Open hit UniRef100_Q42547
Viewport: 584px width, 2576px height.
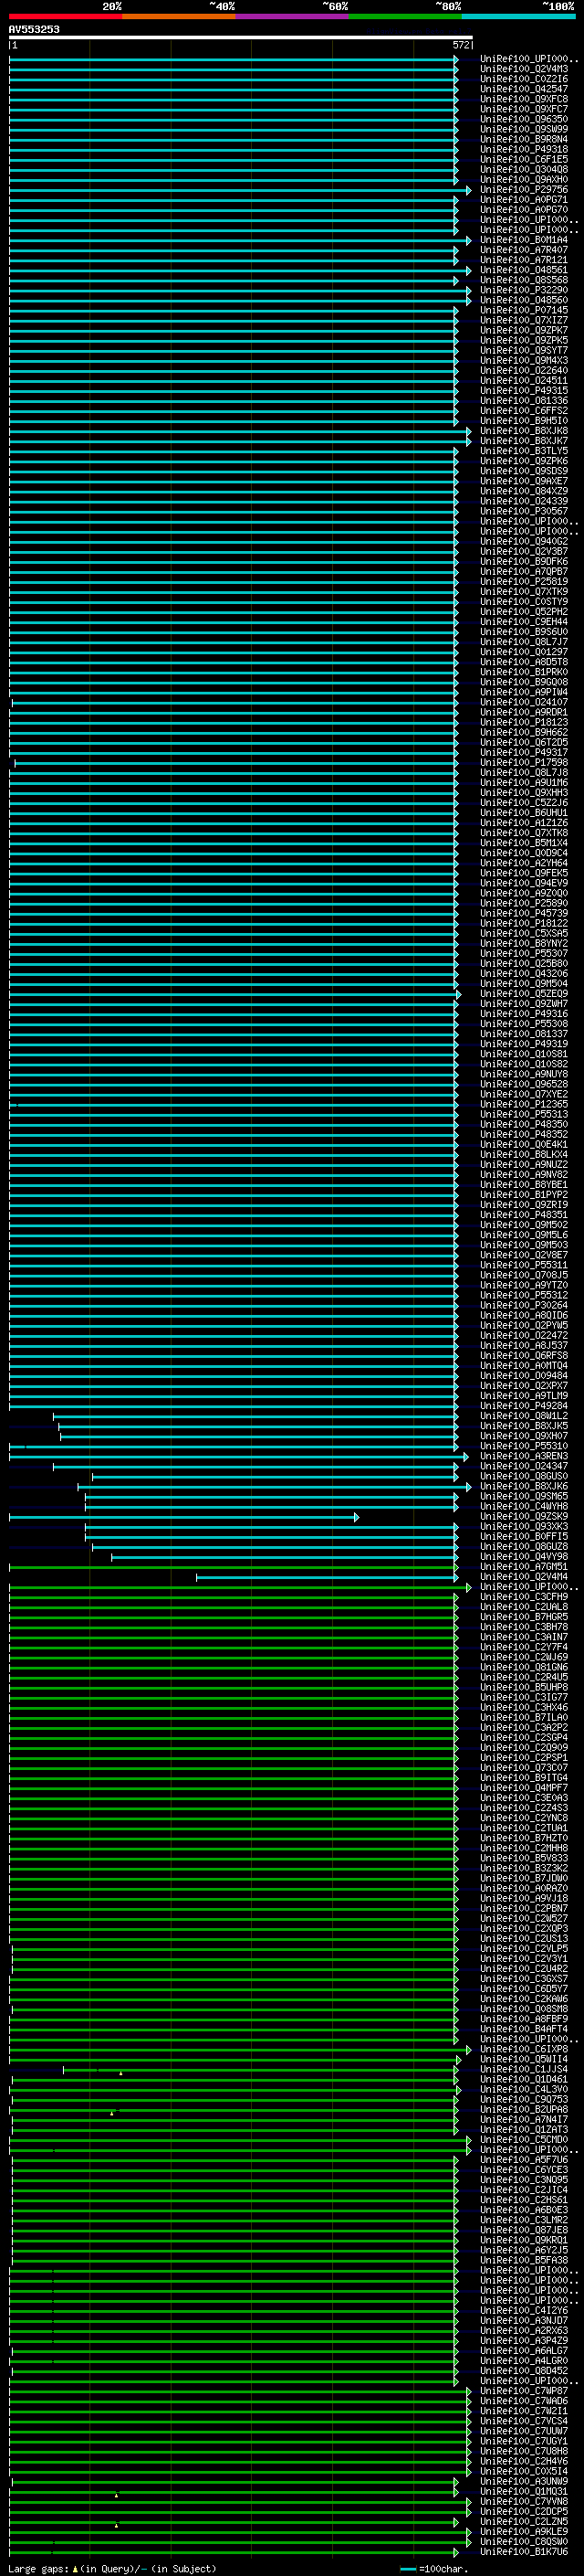[x=524, y=89]
